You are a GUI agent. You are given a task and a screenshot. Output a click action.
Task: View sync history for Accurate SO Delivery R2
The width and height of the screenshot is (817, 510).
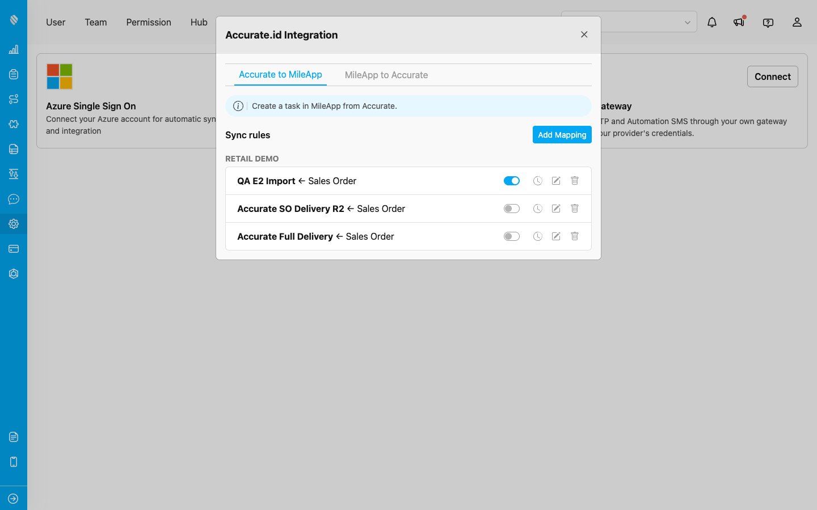click(x=538, y=209)
